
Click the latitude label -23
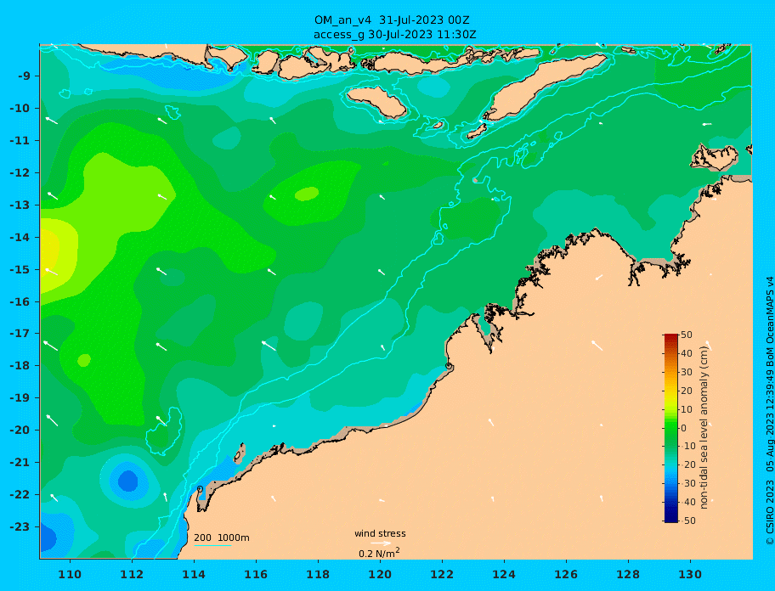coord(20,526)
